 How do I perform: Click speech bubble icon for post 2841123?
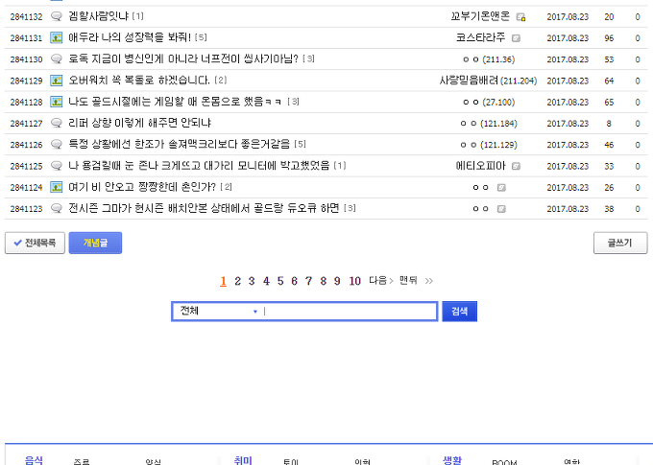coord(57,208)
